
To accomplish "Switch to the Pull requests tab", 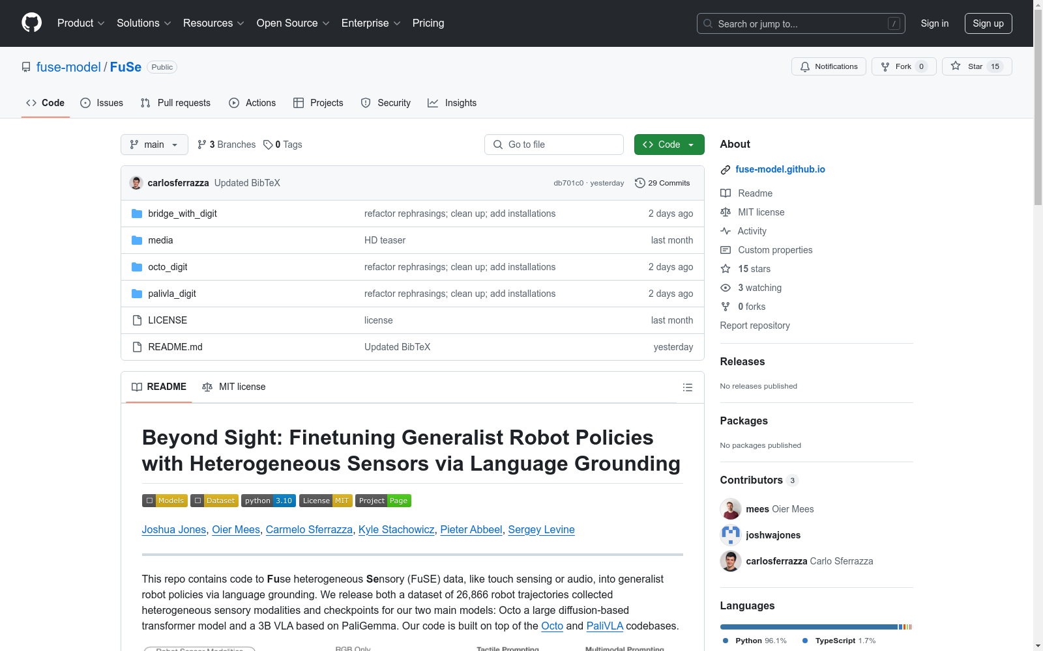I will click(175, 103).
